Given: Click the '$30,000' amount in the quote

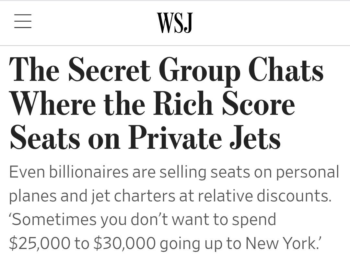Looking at the screenshot, I should point(124,243).
